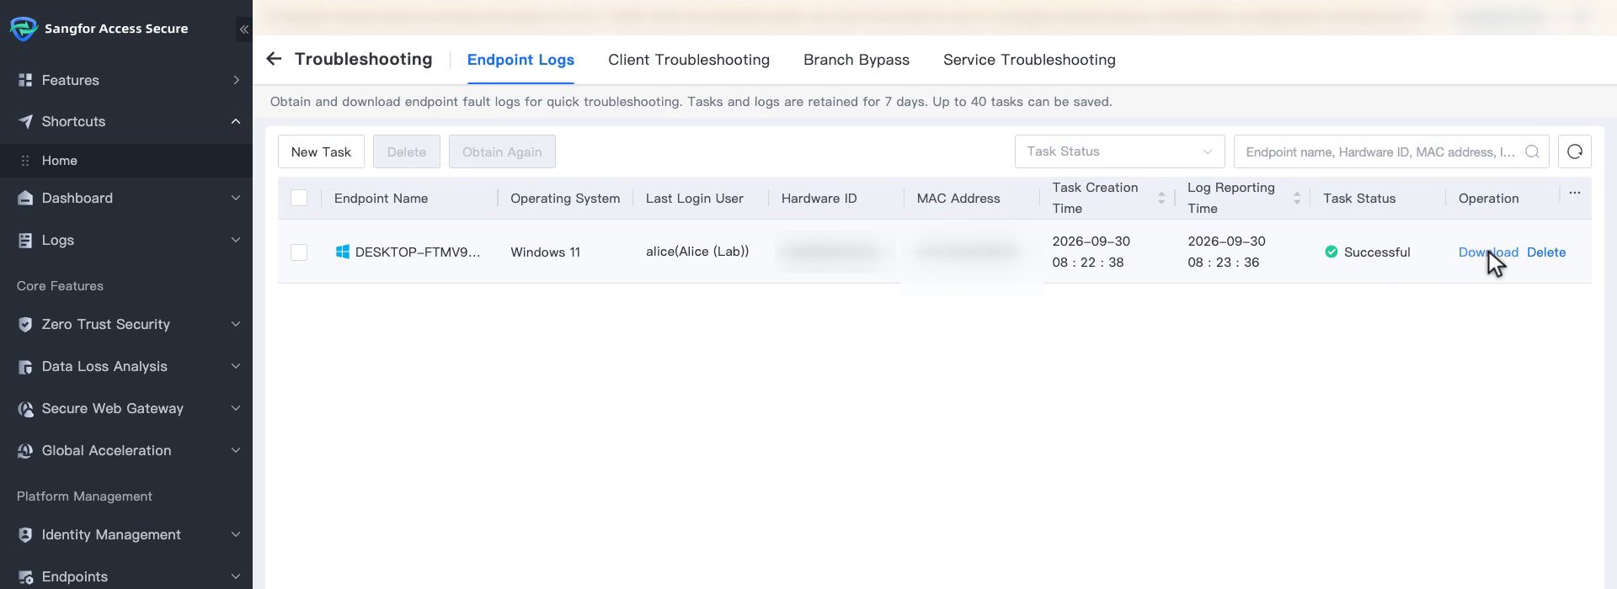Viewport: 1617px width, 589px height.
Task: Expand Zero Trust Security menu
Action: coord(236,324)
